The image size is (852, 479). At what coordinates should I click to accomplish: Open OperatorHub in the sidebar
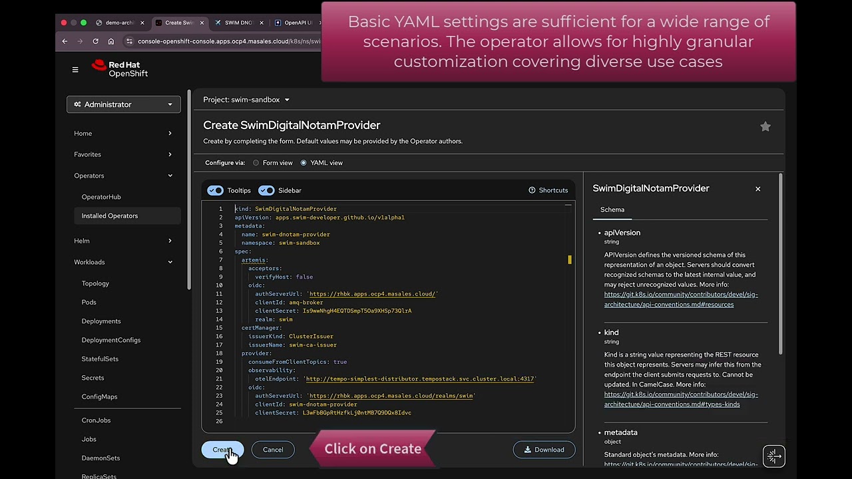[101, 197]
